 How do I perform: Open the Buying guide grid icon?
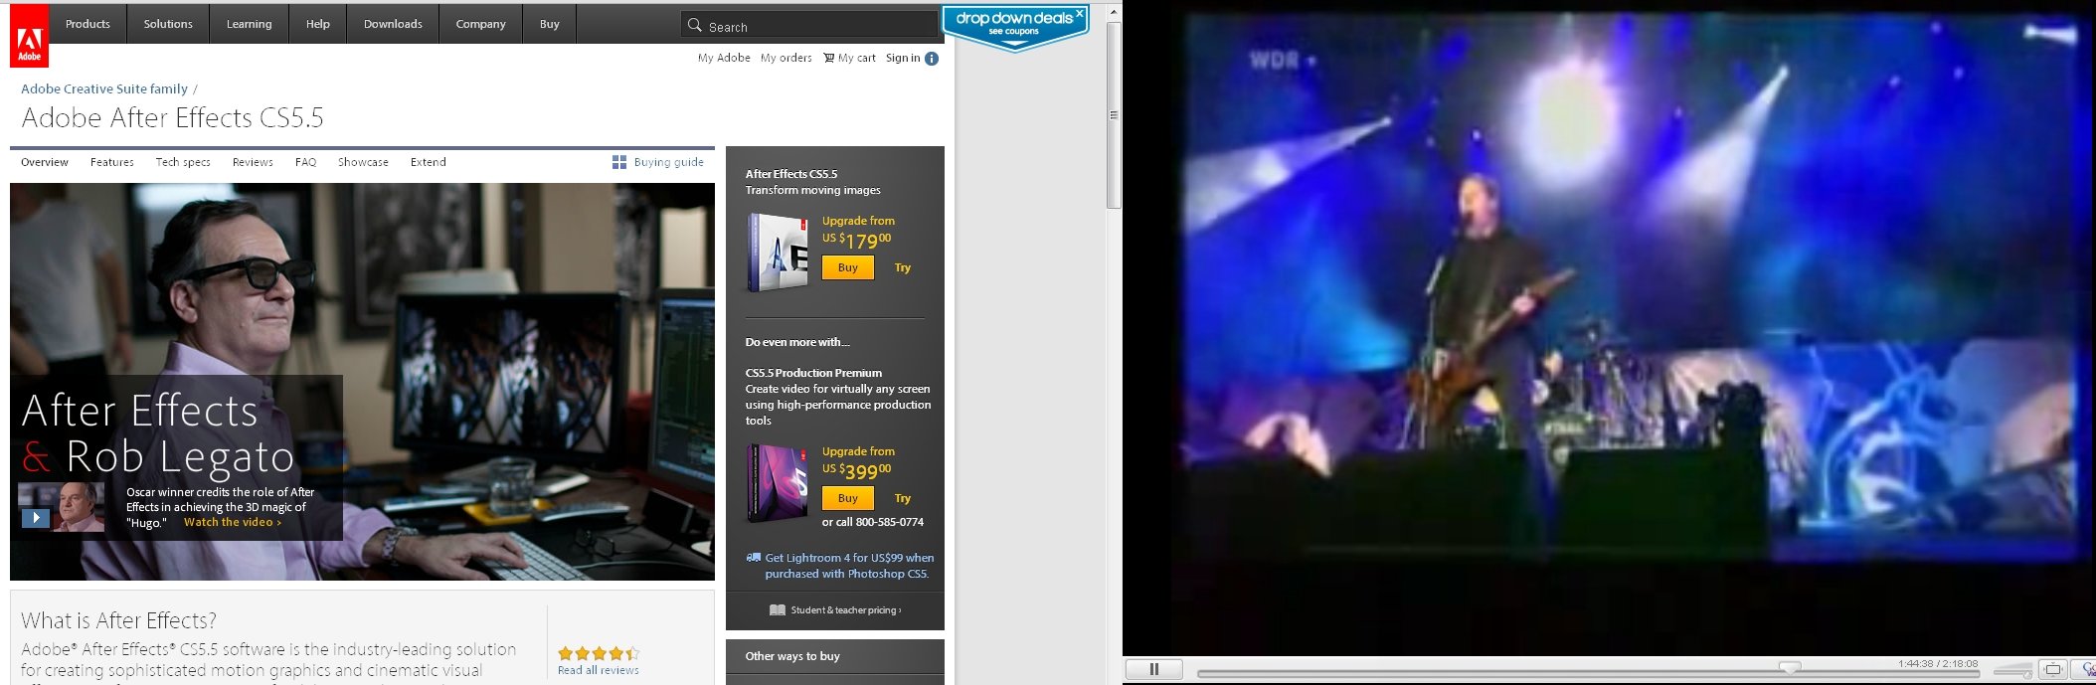pos(619,162)
